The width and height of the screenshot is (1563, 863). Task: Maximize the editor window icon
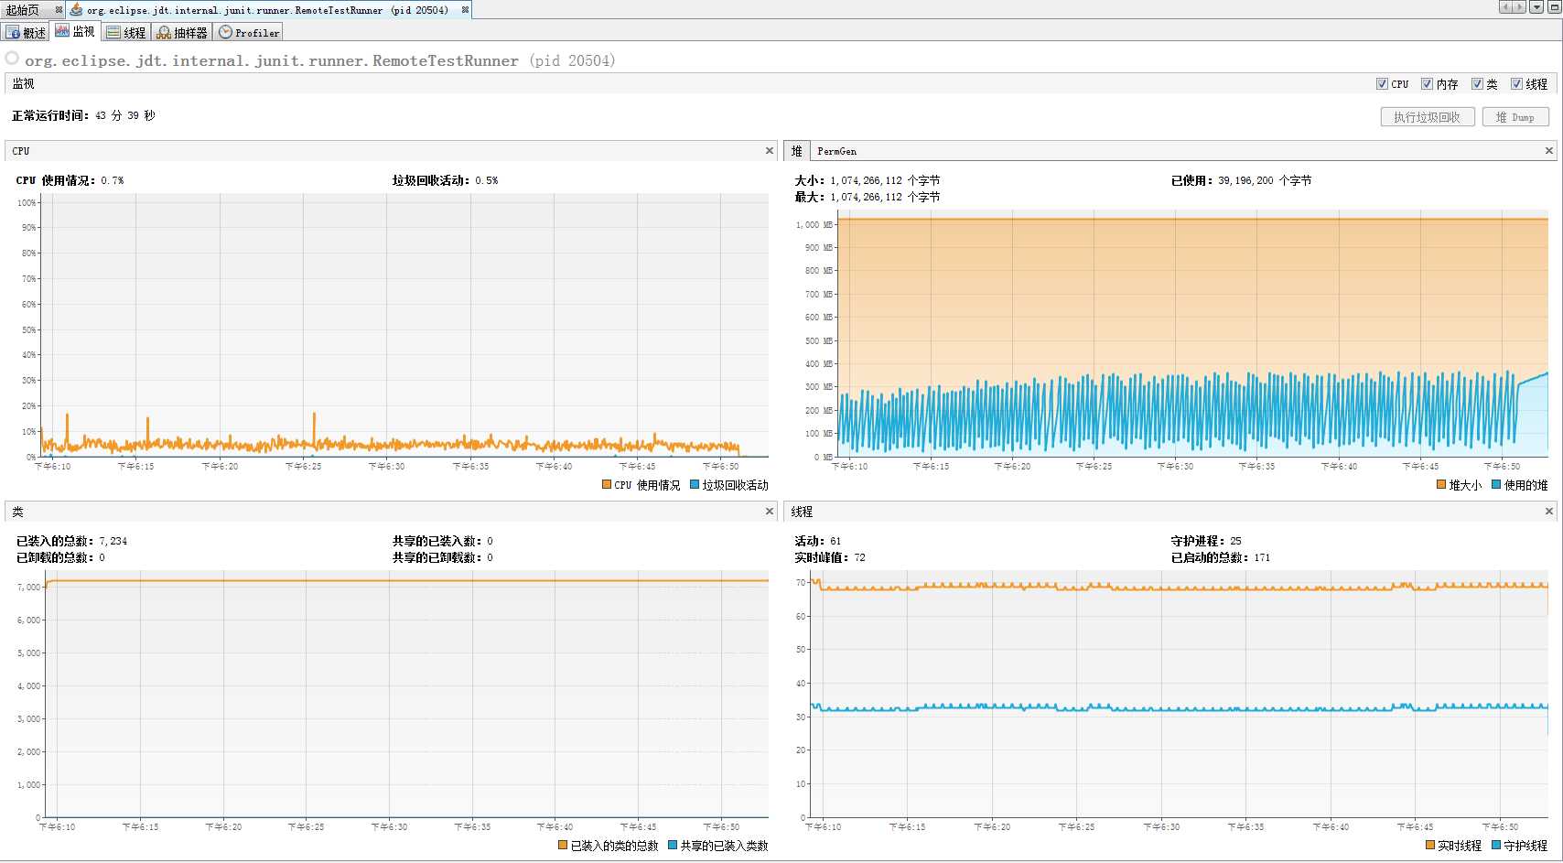click(1553, 7)
